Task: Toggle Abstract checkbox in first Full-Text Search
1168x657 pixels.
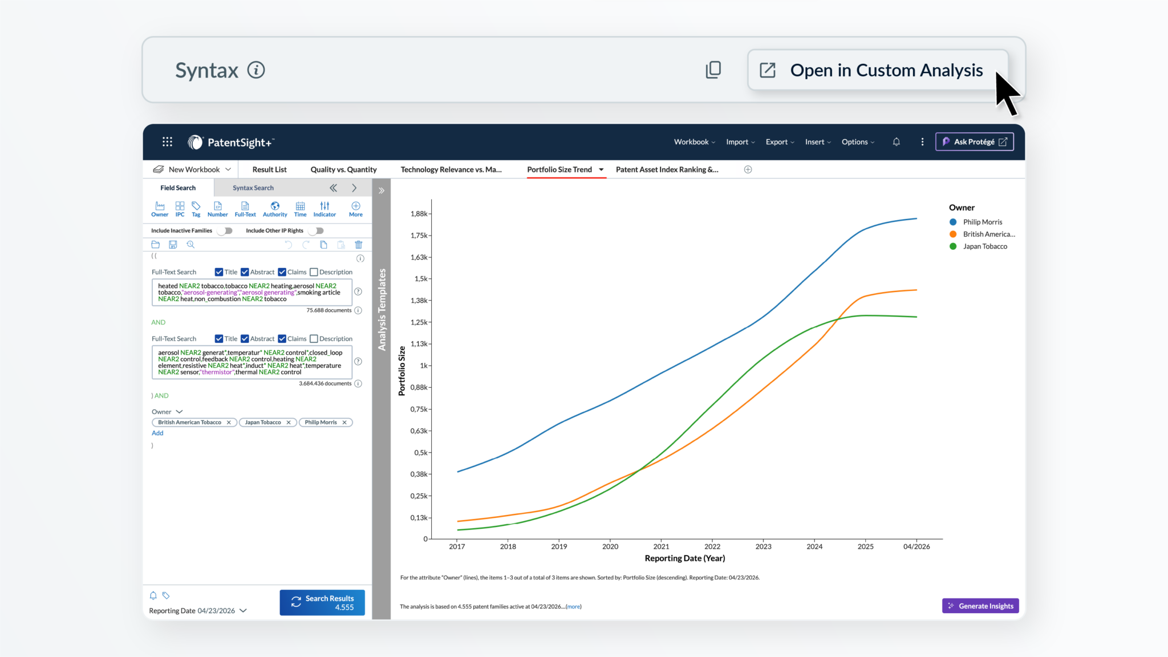Action: [245, 272]
